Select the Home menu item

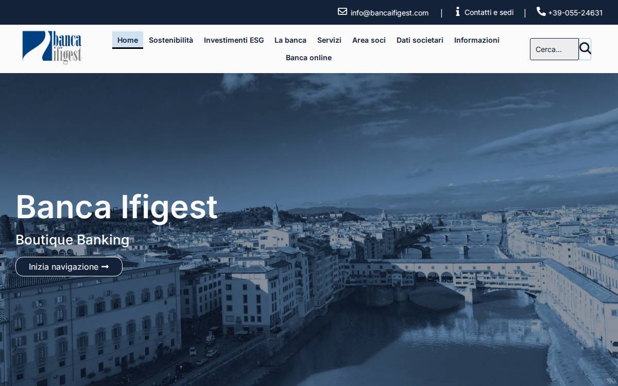128,40
